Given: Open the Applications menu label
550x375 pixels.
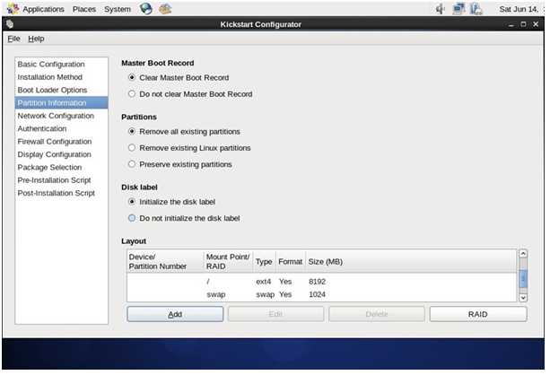Looking at the screenshot, I should click(43, 9).
